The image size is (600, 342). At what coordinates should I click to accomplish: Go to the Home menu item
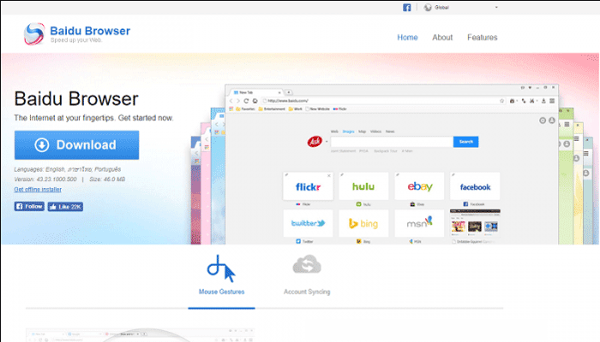(x=407, y=38)
